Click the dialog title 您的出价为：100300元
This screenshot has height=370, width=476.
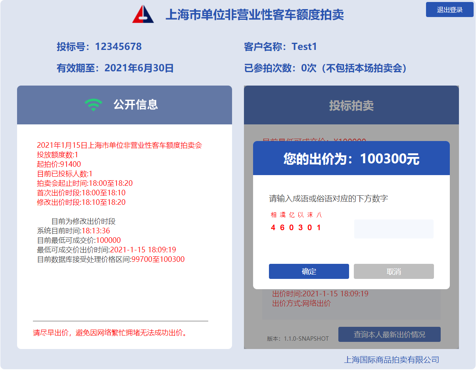point(351,158)
